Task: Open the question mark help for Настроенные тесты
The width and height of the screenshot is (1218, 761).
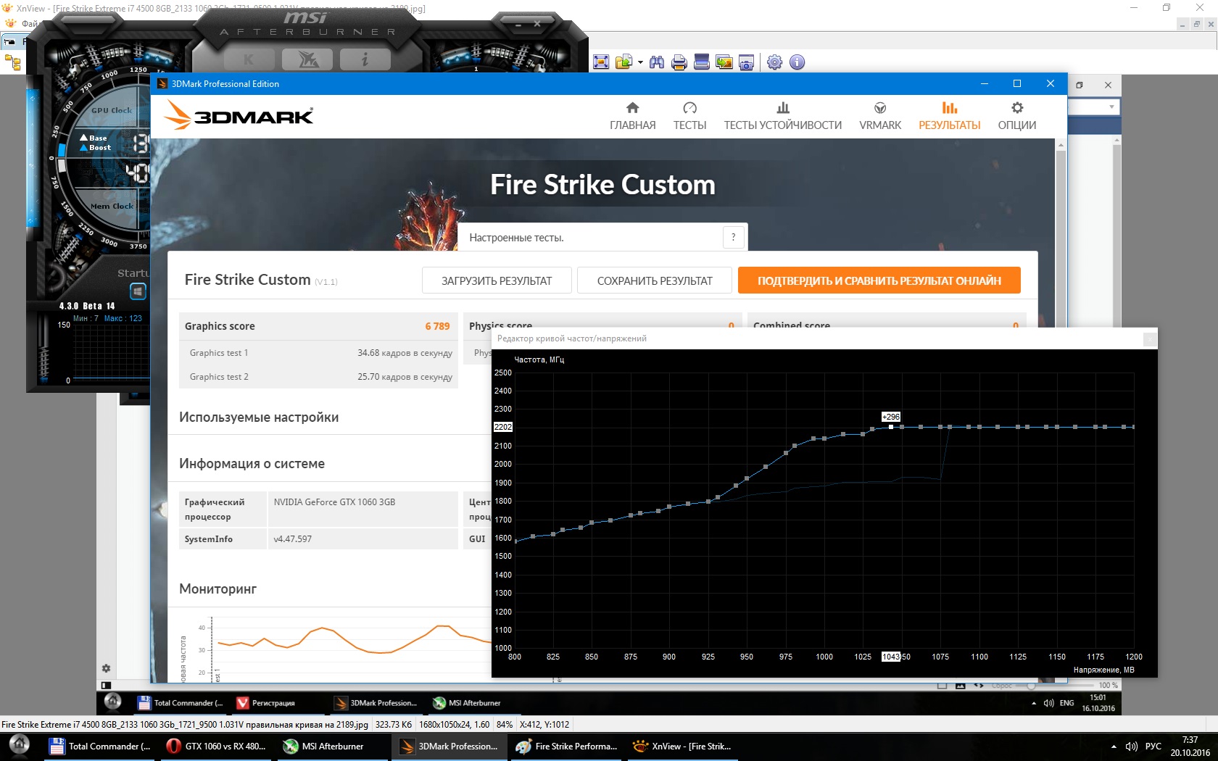Action: coord(733,237)
